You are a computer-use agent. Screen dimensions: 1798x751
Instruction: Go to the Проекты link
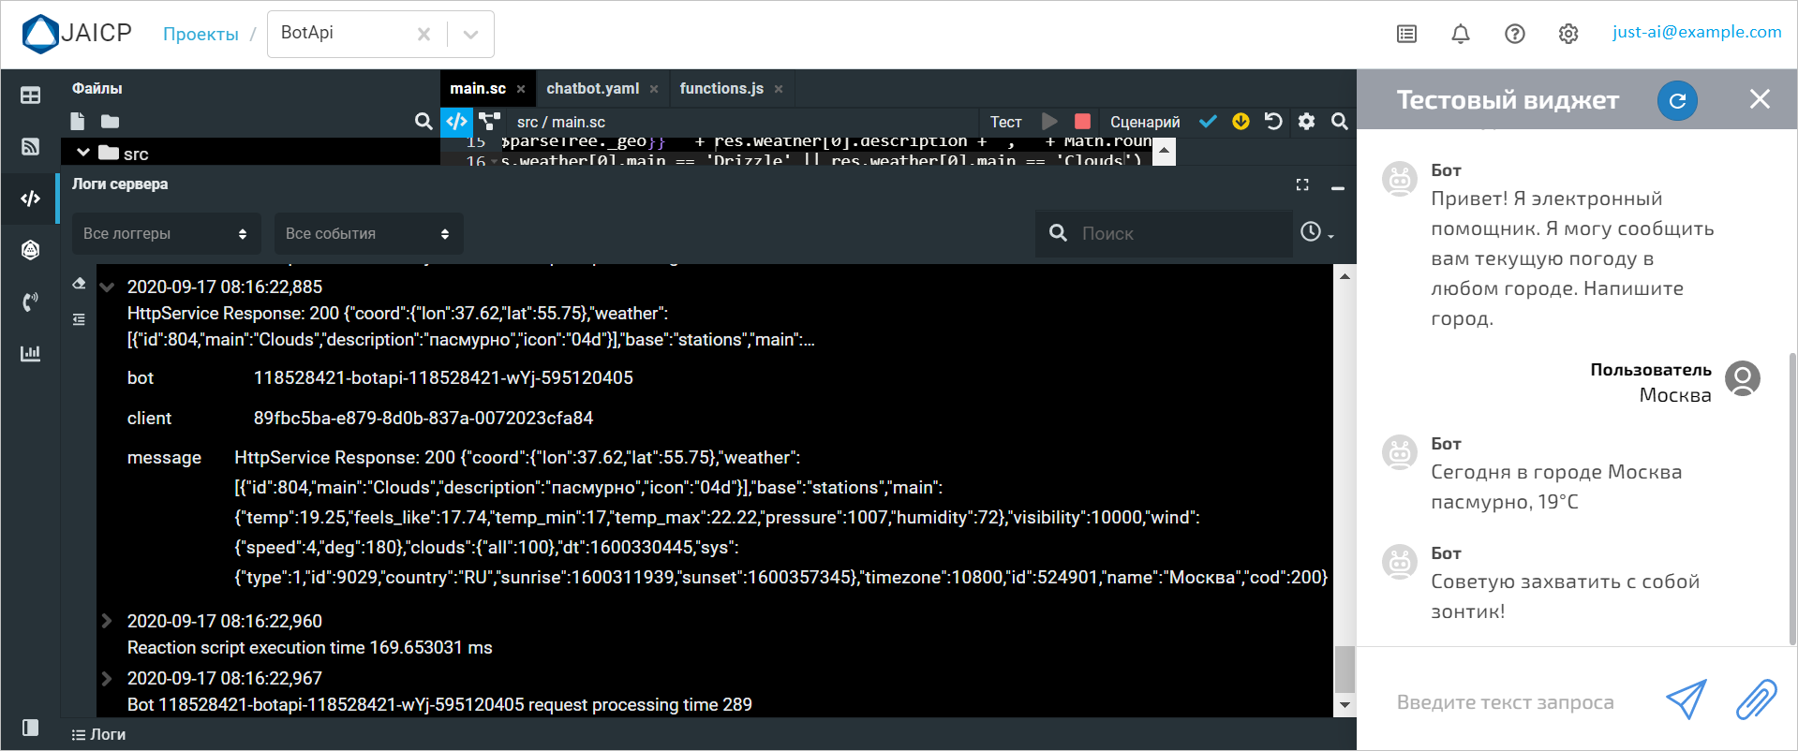201,35
